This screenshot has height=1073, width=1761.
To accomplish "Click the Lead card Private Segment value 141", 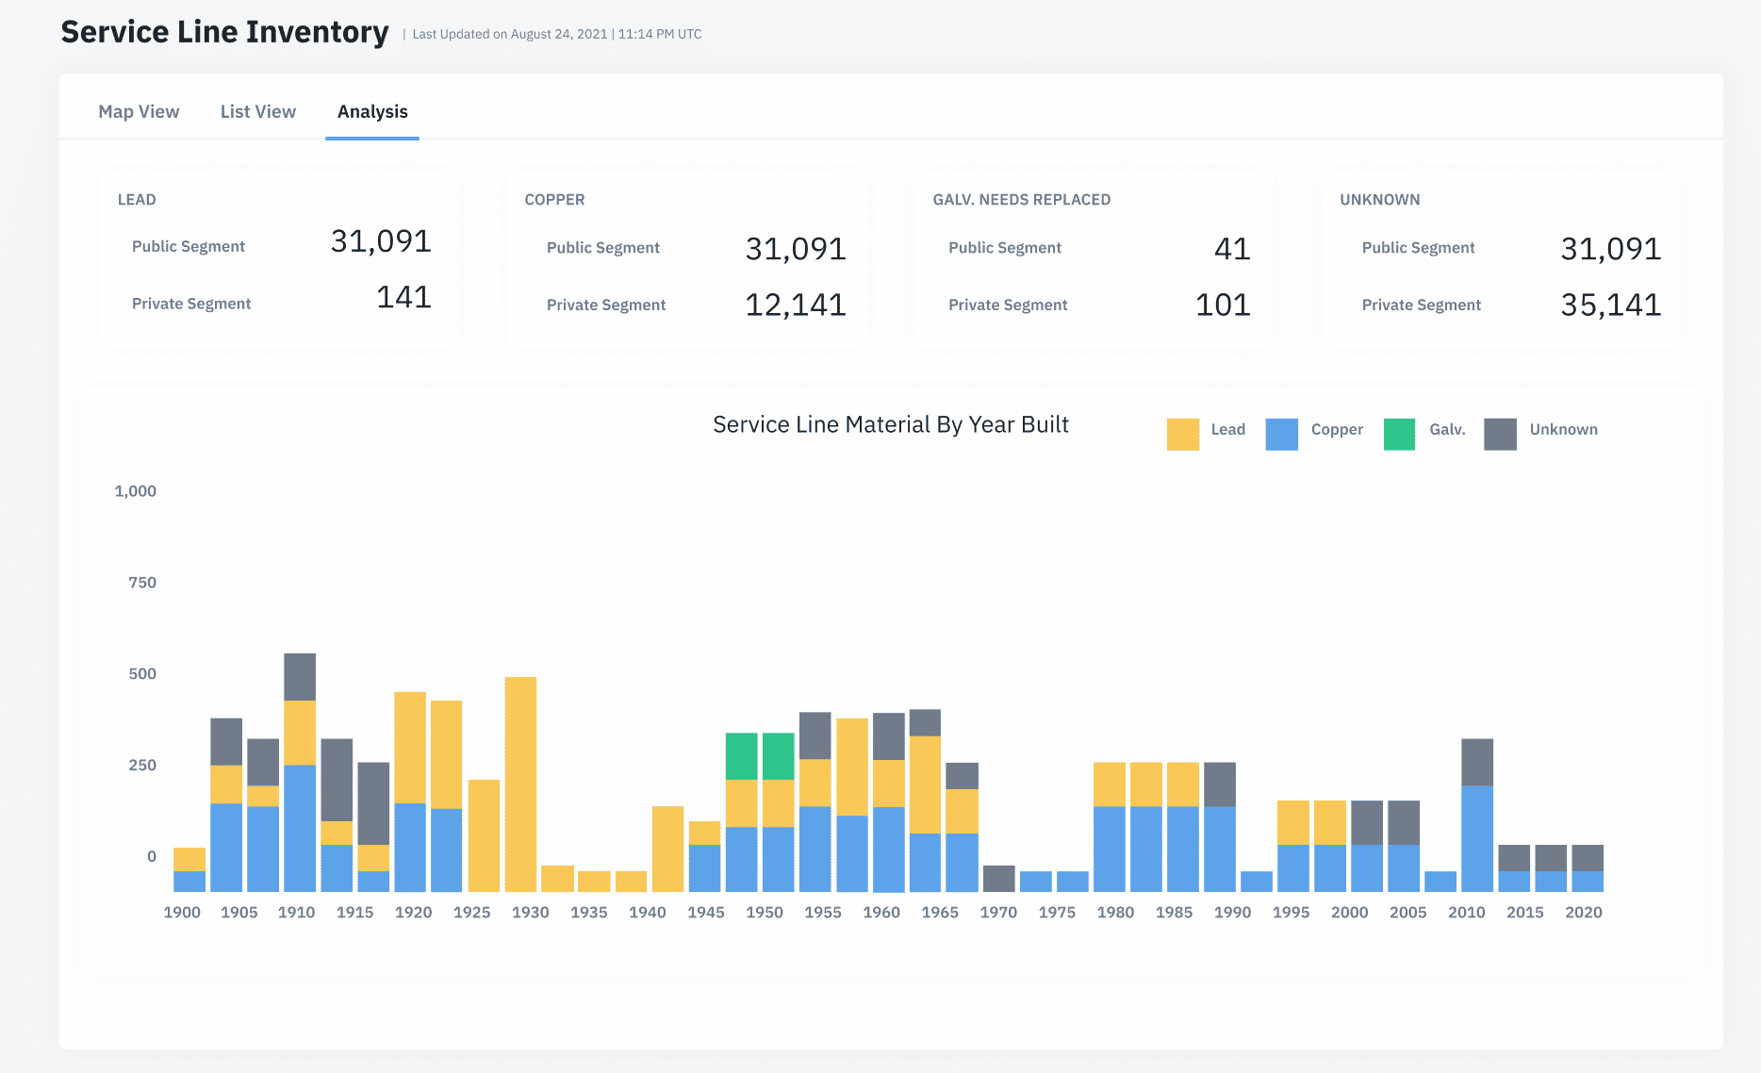I will pos(403,298).
